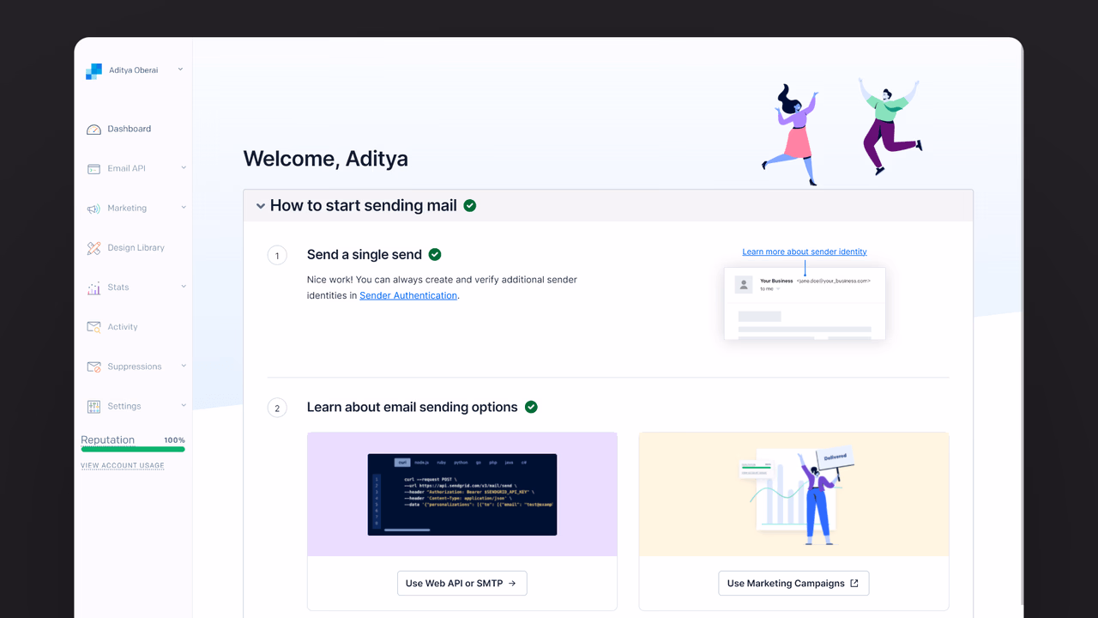
Task: Follow the Sender Authentication link
Action: (408, 295)
